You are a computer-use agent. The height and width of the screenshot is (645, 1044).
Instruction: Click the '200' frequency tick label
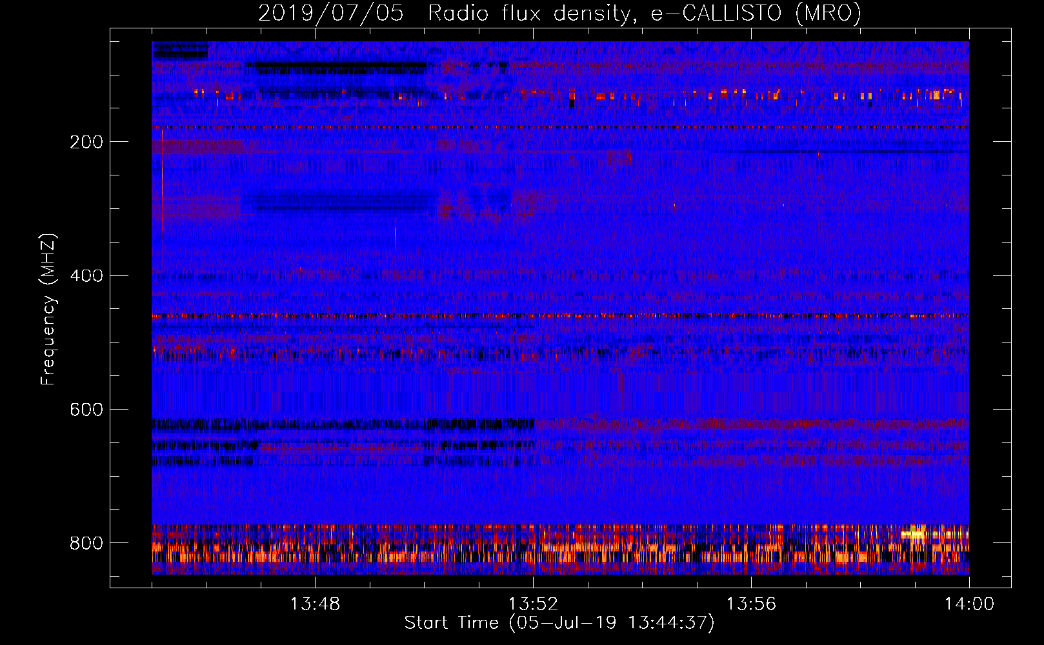[86, 142]
